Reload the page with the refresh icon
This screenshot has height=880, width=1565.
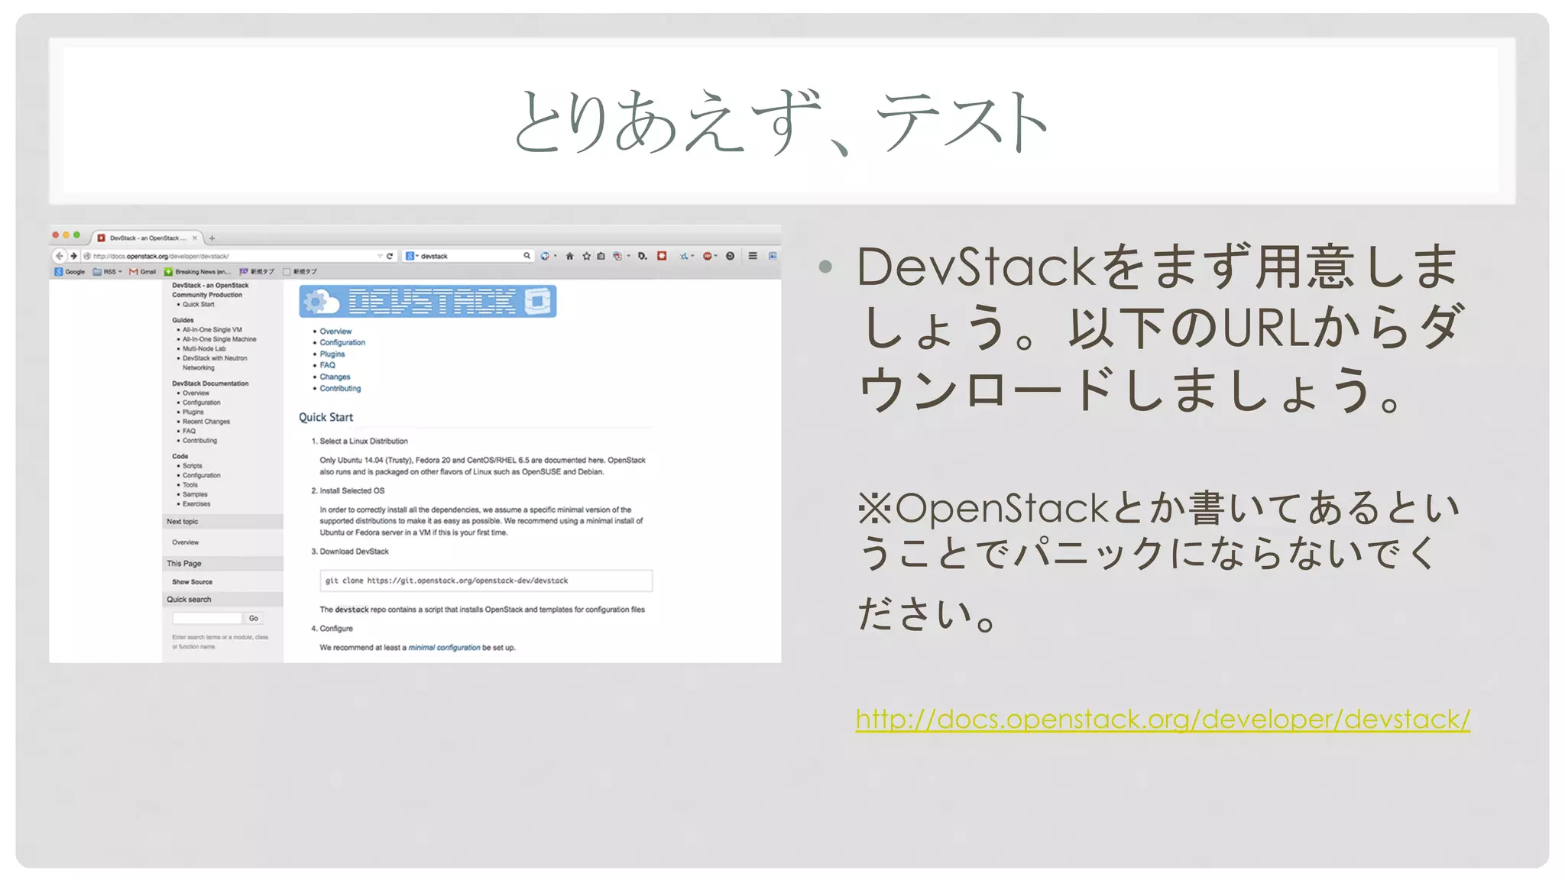click(x=390, y=256)
